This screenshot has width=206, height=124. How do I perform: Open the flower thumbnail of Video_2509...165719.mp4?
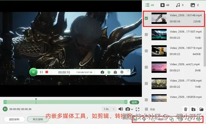click(x=159, y=51)
